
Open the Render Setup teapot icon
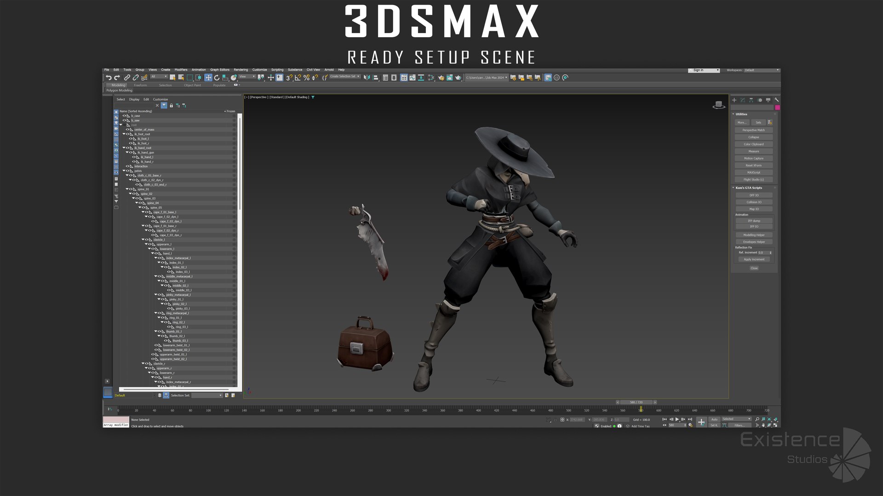click(x=441, y=78)
